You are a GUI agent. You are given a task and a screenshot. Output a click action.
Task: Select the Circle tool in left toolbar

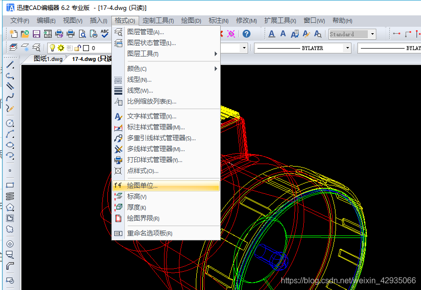tap(10, 123)
